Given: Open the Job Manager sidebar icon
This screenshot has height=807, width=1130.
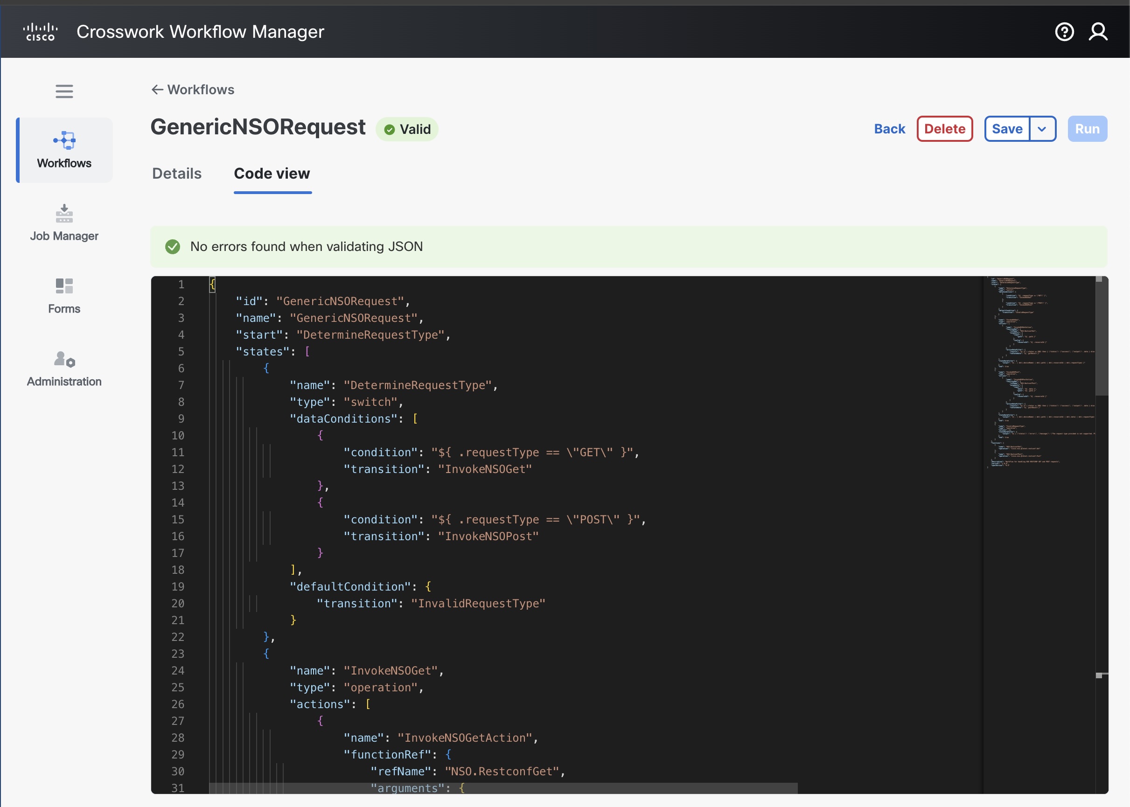Looking at the screenshot, I should [64, 214].
